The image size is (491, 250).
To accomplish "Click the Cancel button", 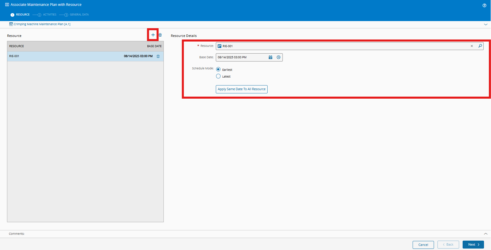I will (x=423, y=245).
